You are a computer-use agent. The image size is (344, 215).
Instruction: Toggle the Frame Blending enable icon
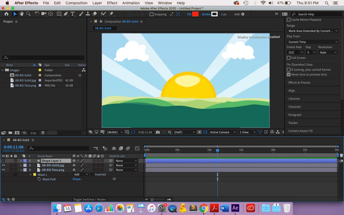[121, 148]
